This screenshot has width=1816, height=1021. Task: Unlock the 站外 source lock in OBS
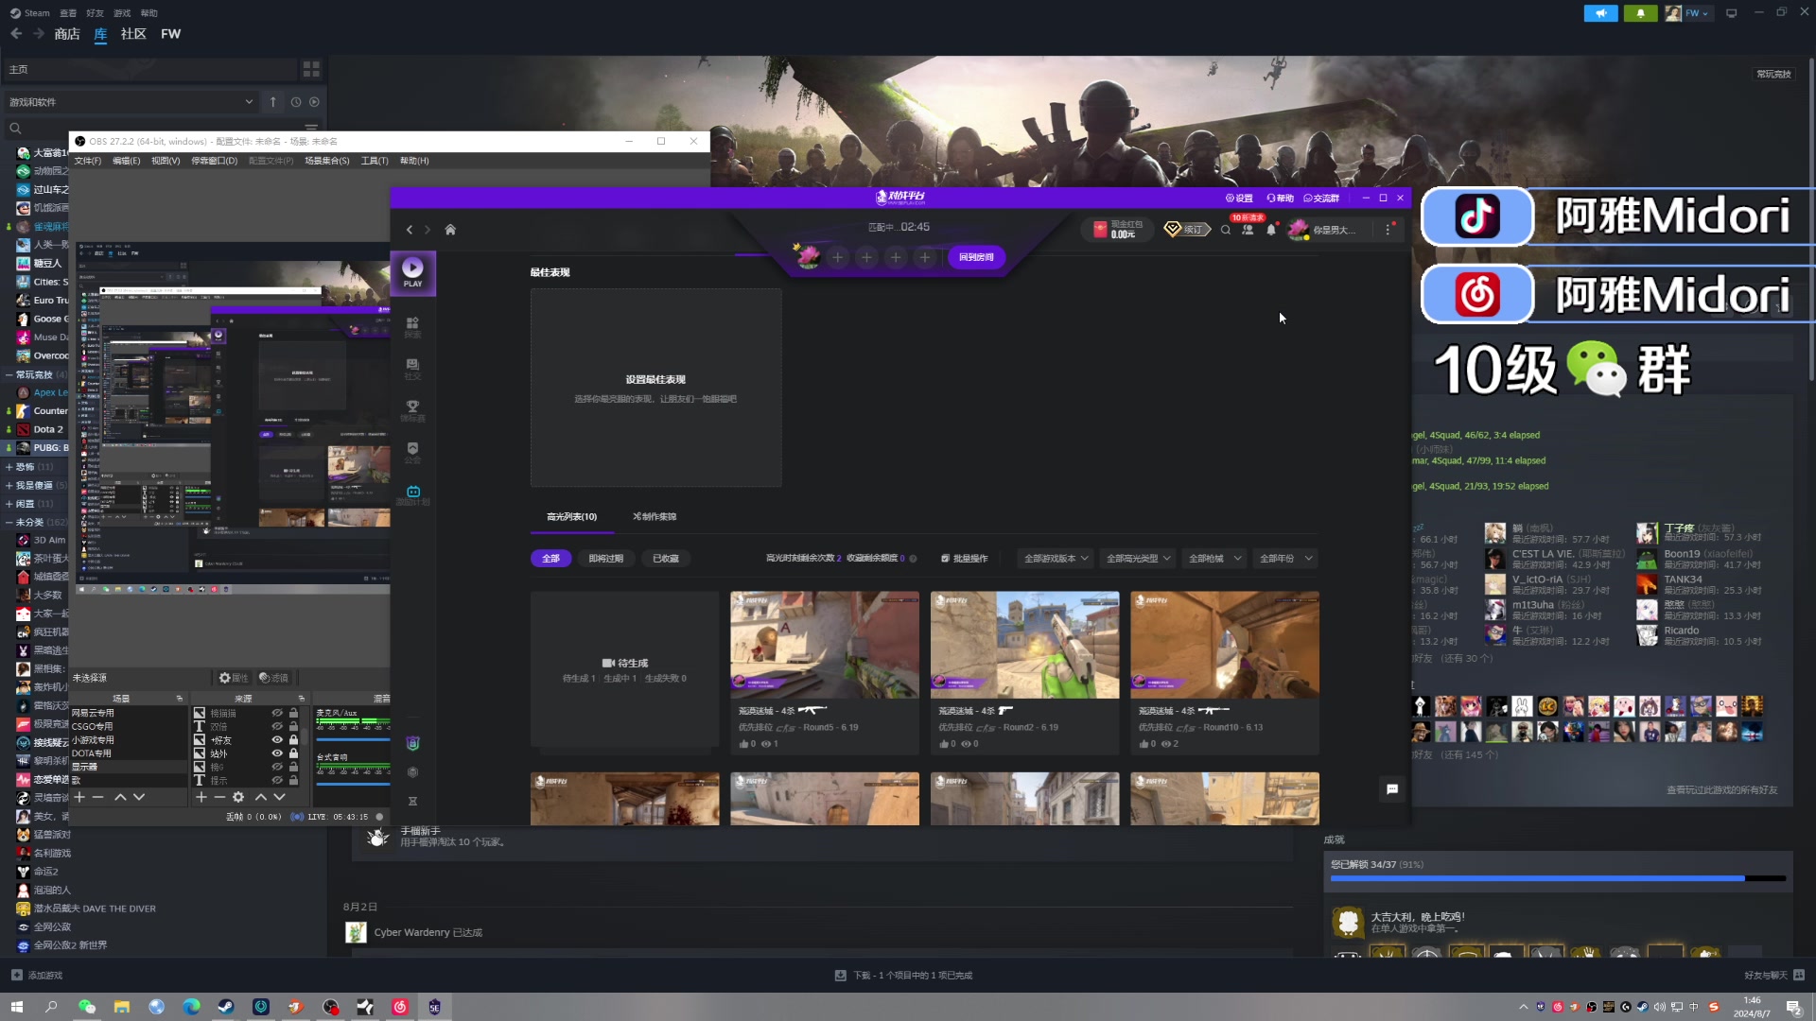coord(293,753)
